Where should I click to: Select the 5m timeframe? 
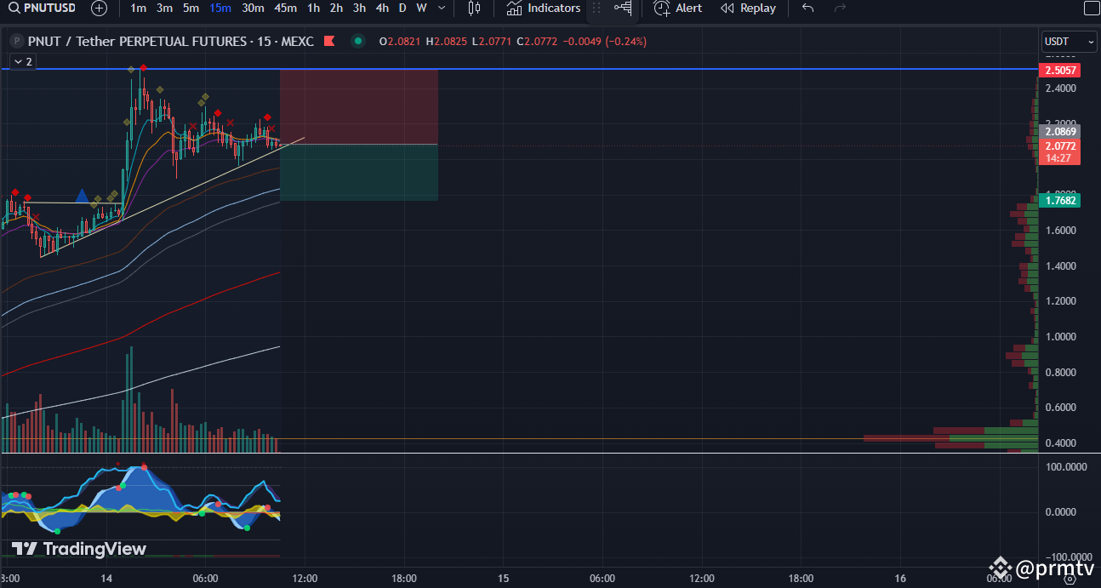191,9
